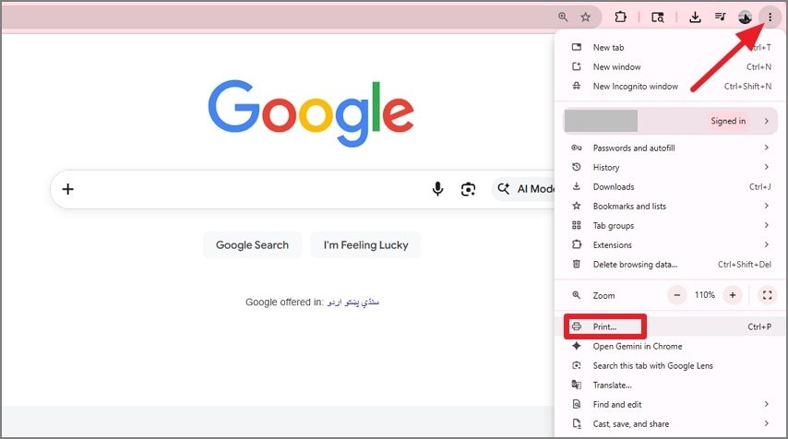The width and height of the screenshot is (788, 439).
Task: Open a New tab from the menu
Action: (671, 47)
